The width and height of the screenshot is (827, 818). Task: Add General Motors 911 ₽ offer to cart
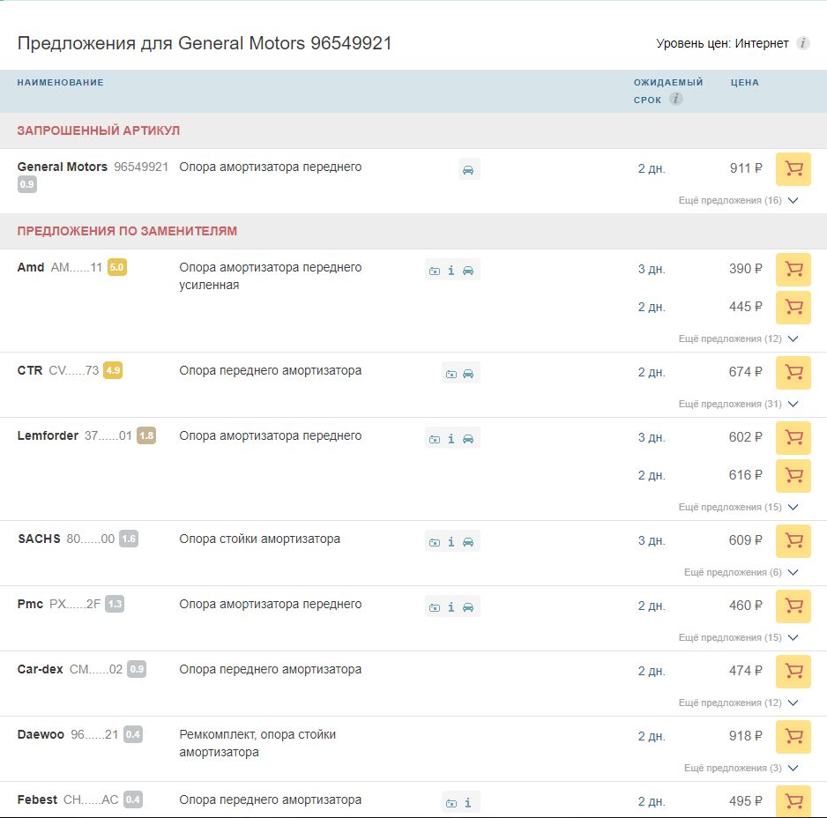(793, 169)
